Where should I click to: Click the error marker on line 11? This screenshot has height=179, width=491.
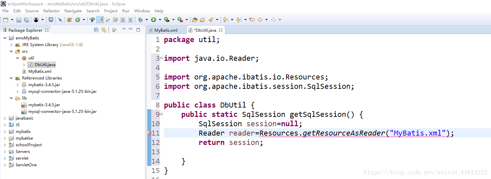coord(150,133)
